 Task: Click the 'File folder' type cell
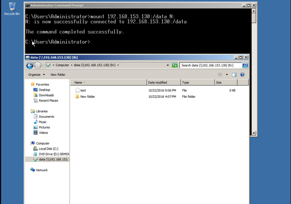(189, 97)
